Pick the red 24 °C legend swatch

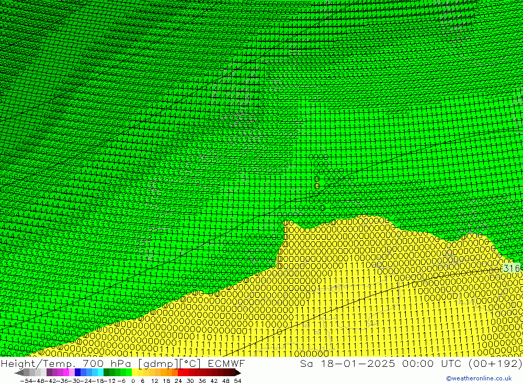click(x=180, y=373)
